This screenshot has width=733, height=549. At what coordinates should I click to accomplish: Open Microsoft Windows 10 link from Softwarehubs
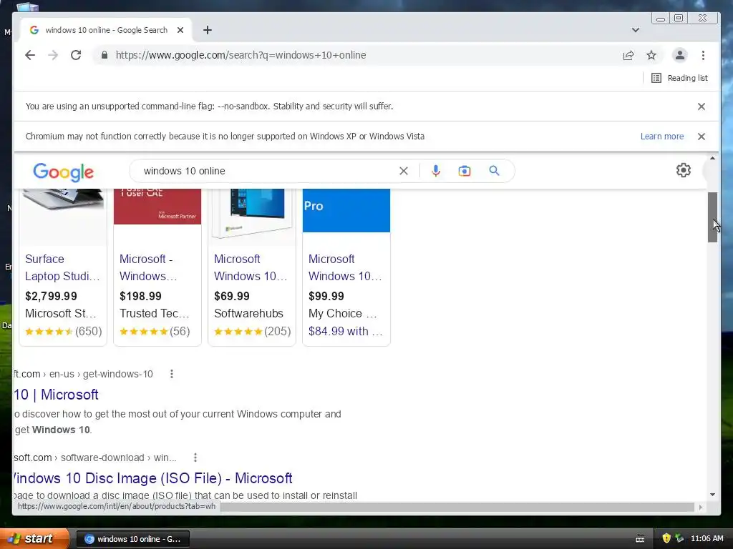point(251,267)
